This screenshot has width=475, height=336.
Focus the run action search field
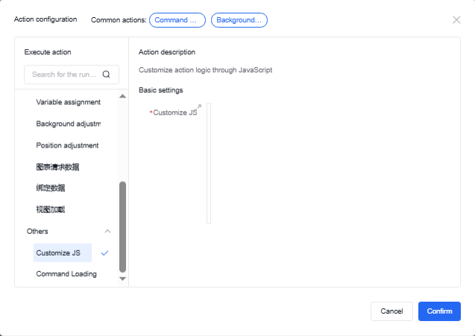tap(64, 75)
